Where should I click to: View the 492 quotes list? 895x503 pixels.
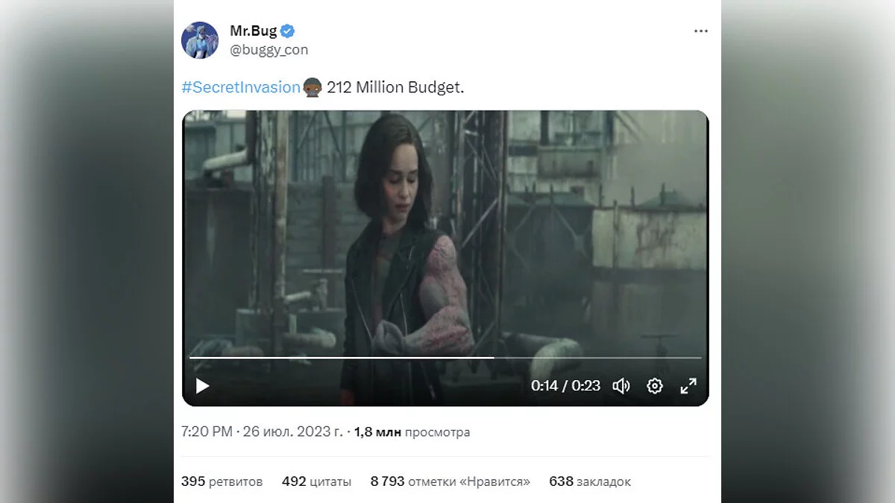316,481
